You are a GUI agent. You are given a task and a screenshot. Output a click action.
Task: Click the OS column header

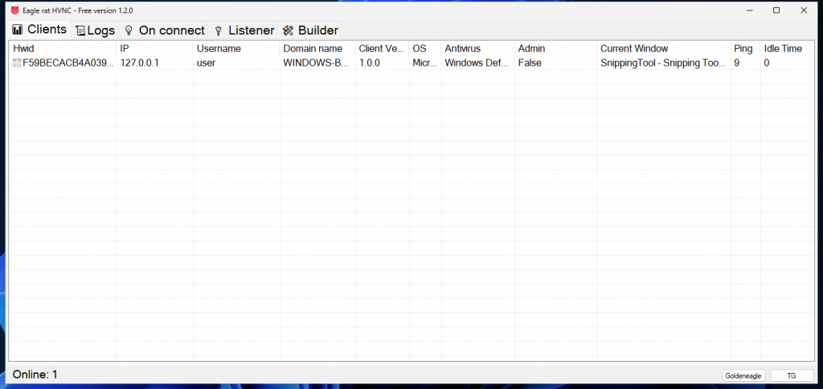click(x=425, y=49)
